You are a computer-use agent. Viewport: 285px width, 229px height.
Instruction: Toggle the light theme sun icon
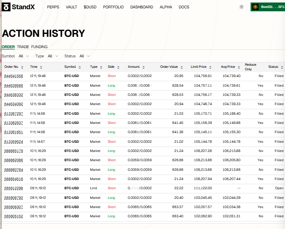241,7
